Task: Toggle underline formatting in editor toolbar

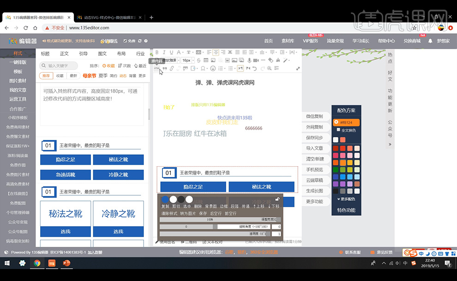Action: pyautogui.click(x=171, y=53)
